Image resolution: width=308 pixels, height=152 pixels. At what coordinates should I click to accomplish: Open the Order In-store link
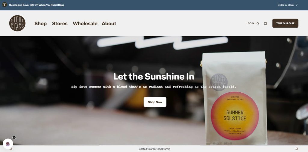(x=285, y=5)
